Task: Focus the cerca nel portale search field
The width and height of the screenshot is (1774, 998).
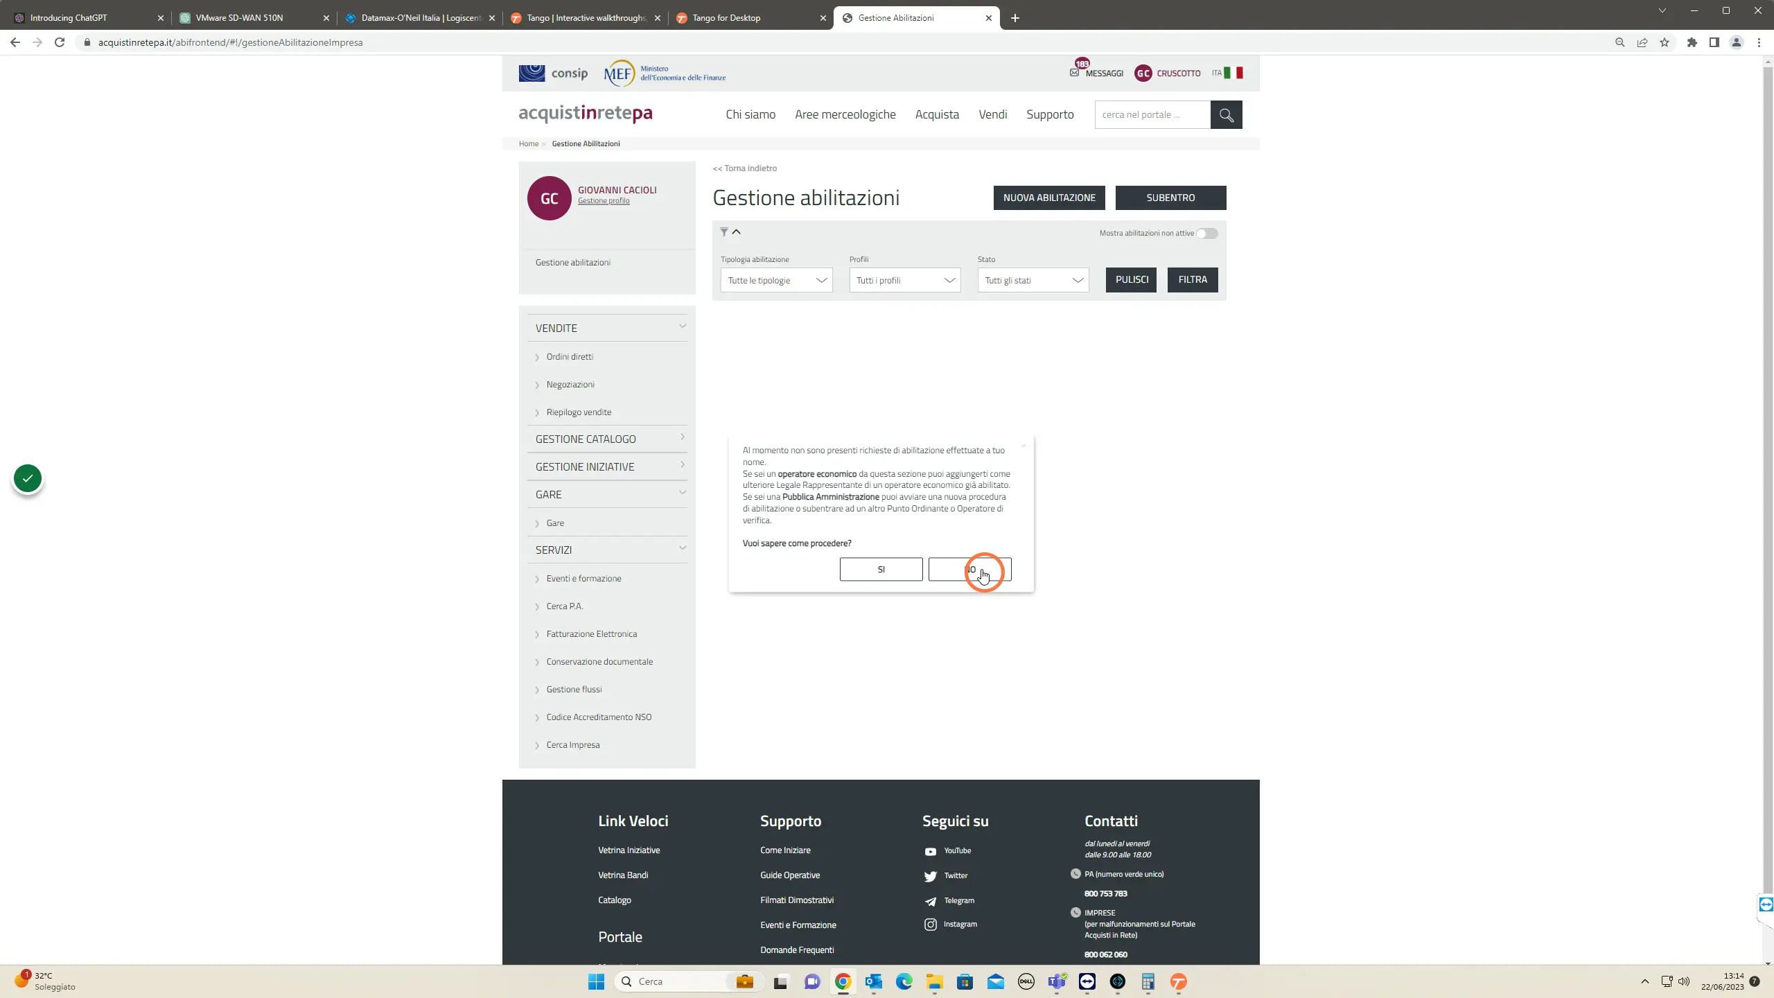Action: pyautogui.click(x=1152, y=115)
